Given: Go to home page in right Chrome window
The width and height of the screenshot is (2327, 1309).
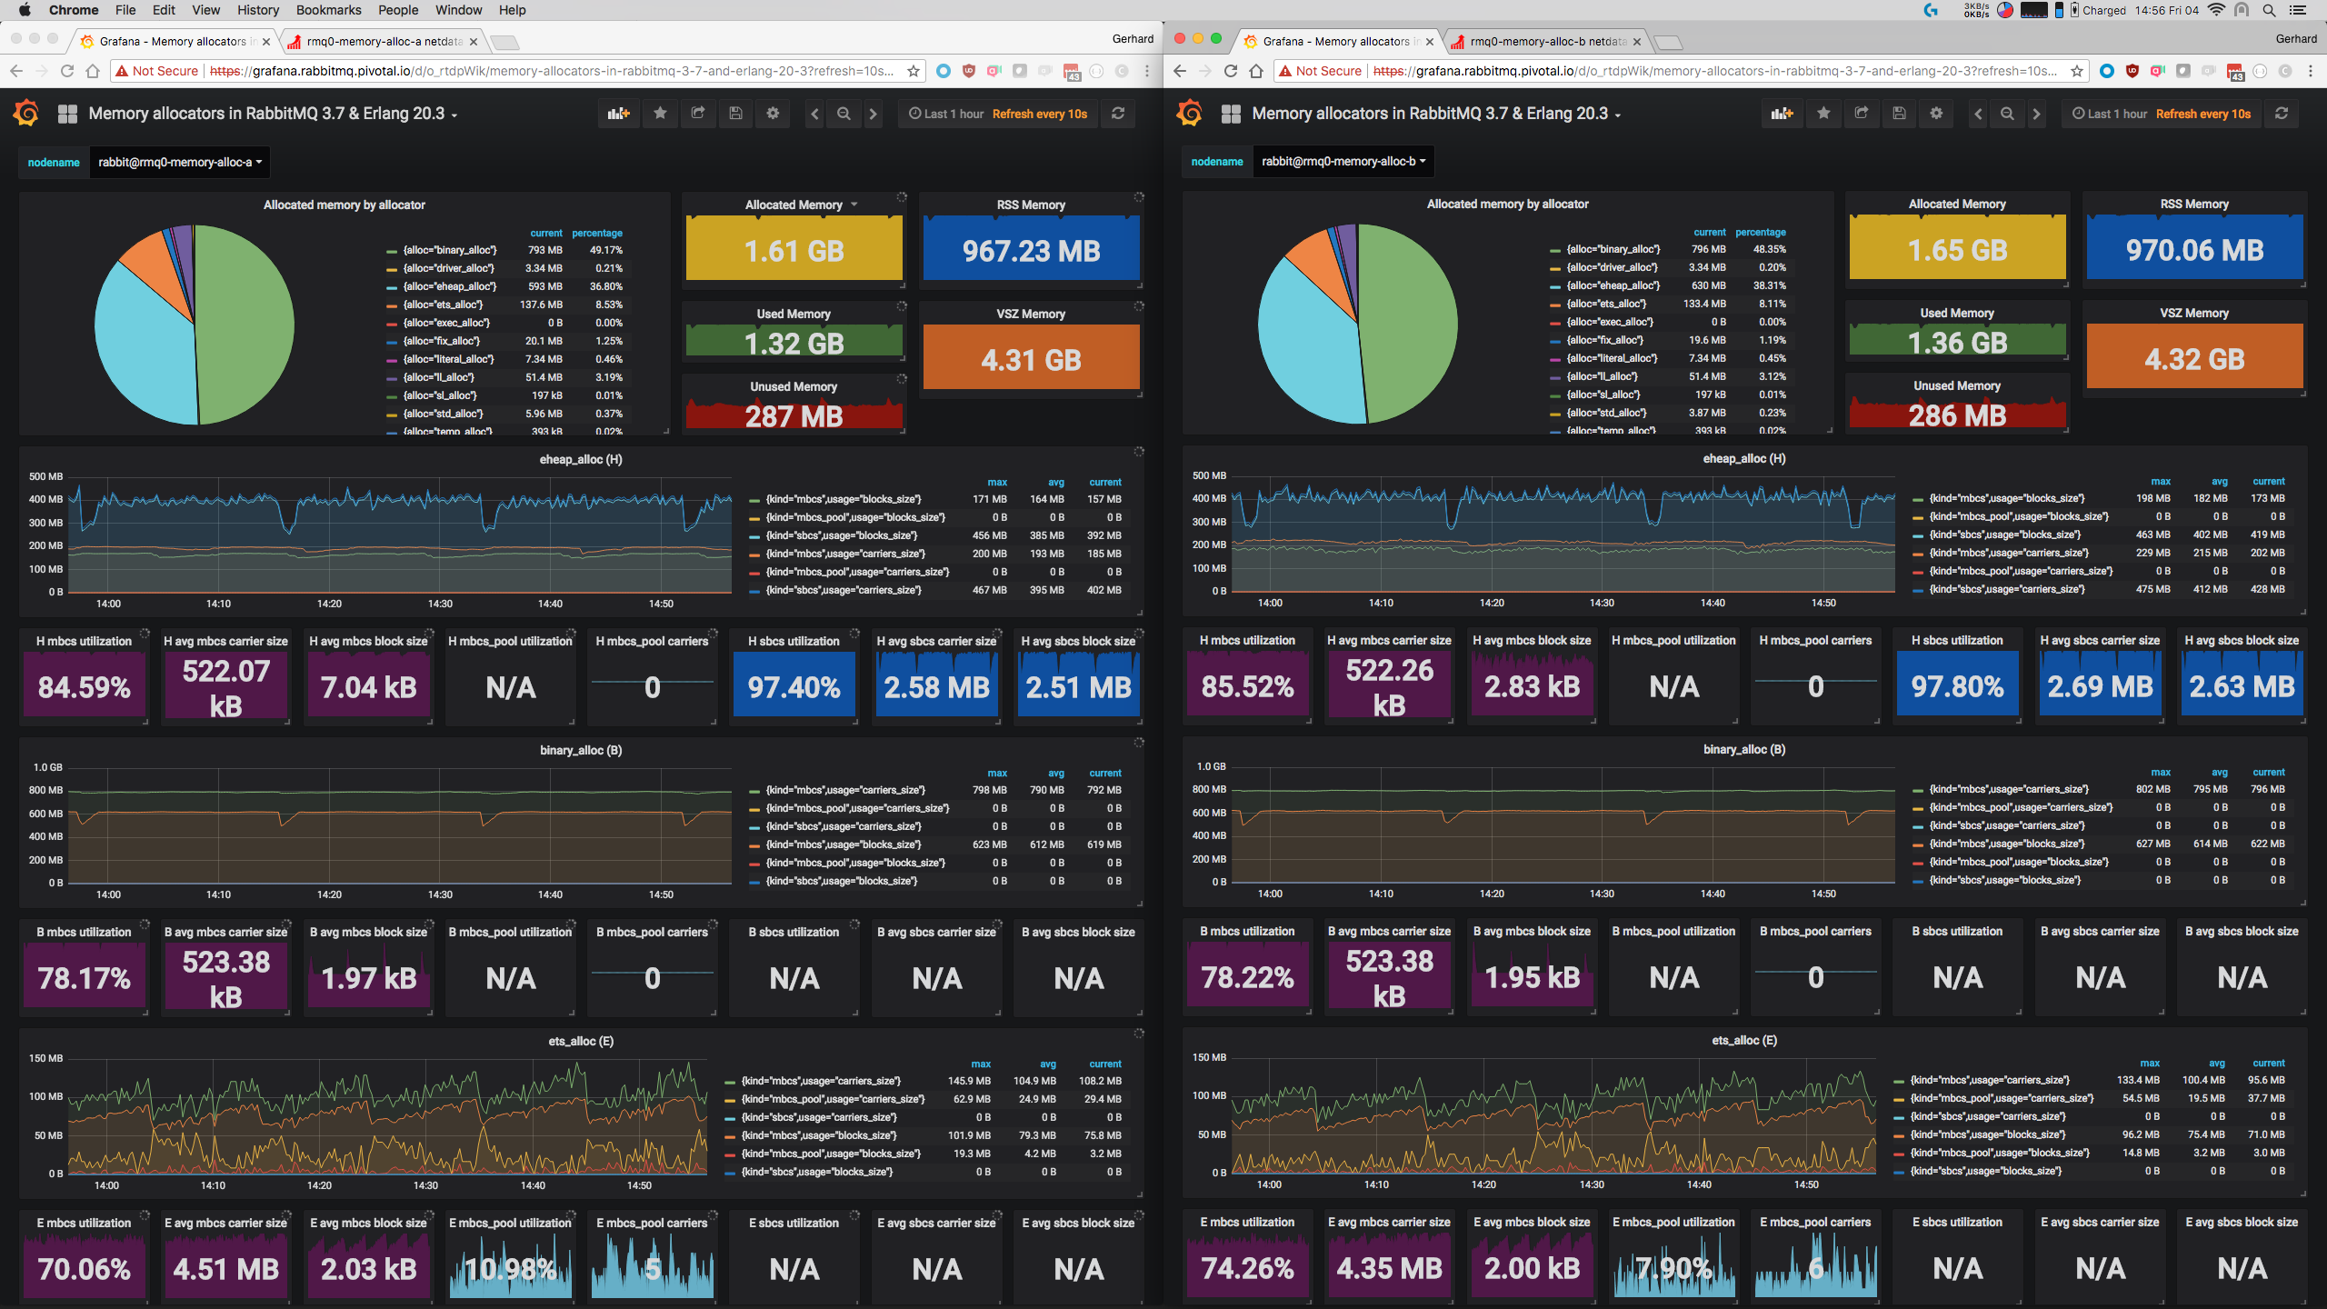Looking at the screenshot, I should [1256, 71].
